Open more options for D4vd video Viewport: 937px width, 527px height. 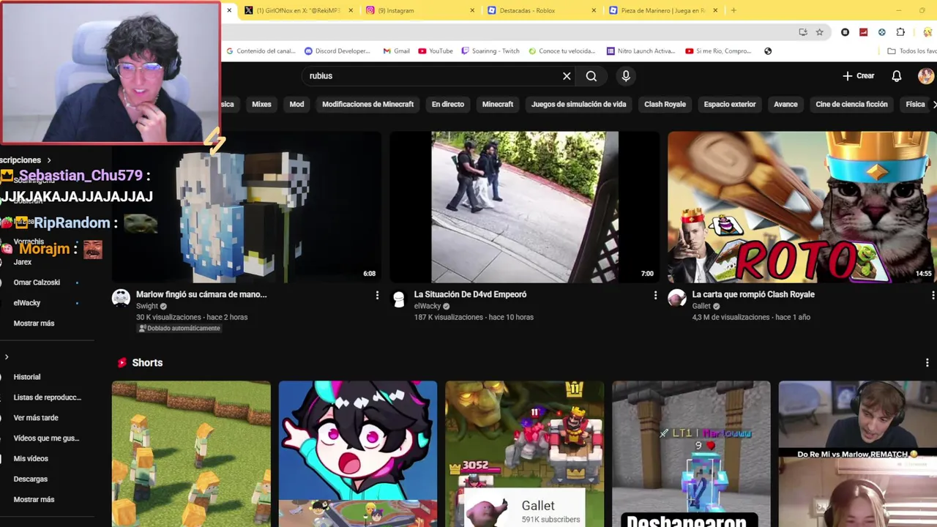[655, 295]
